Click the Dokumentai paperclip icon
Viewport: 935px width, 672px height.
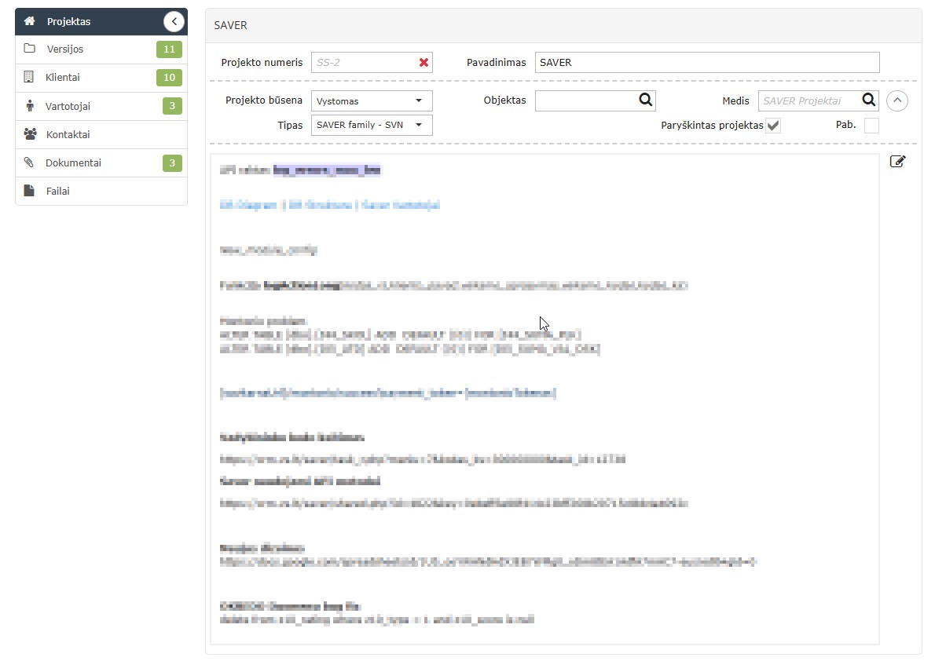click(29, 163)
